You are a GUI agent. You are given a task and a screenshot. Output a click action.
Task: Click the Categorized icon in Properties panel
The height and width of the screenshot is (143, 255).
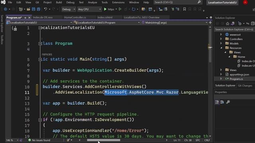[x=217, y=102]
